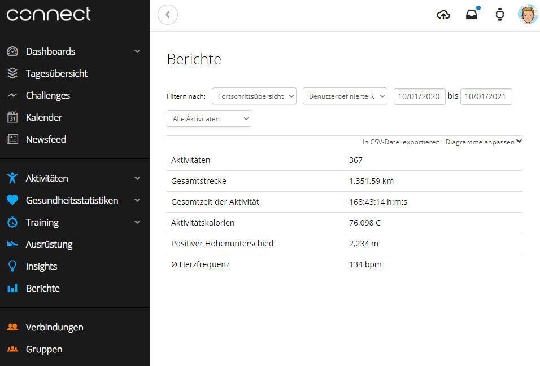540x366 pixels.
Task: Open the Fortschrittsübersicht dropdown
Action: click(x=254, y=96)
